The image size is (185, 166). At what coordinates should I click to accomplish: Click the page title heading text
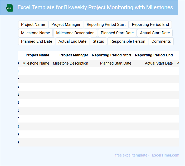click(x=95, y=7)
